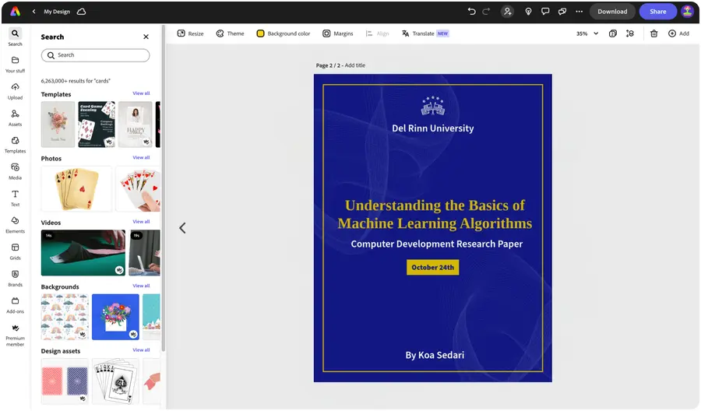Screen dimensions: 701x411
Task: Select red and blue card backs asset
Action: tap(65, 381)
